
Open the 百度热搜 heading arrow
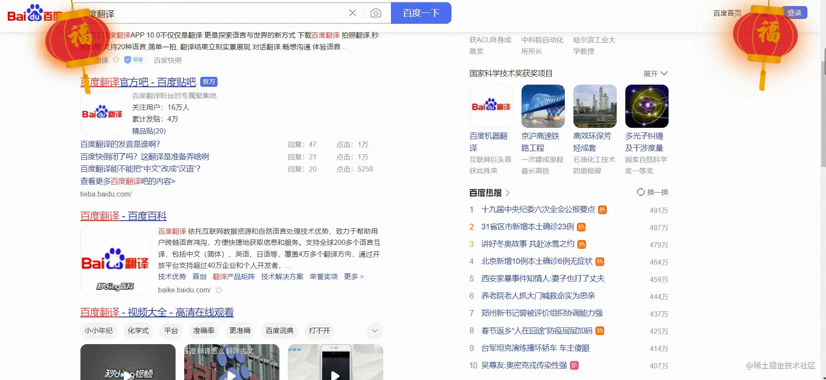point(508,193)
